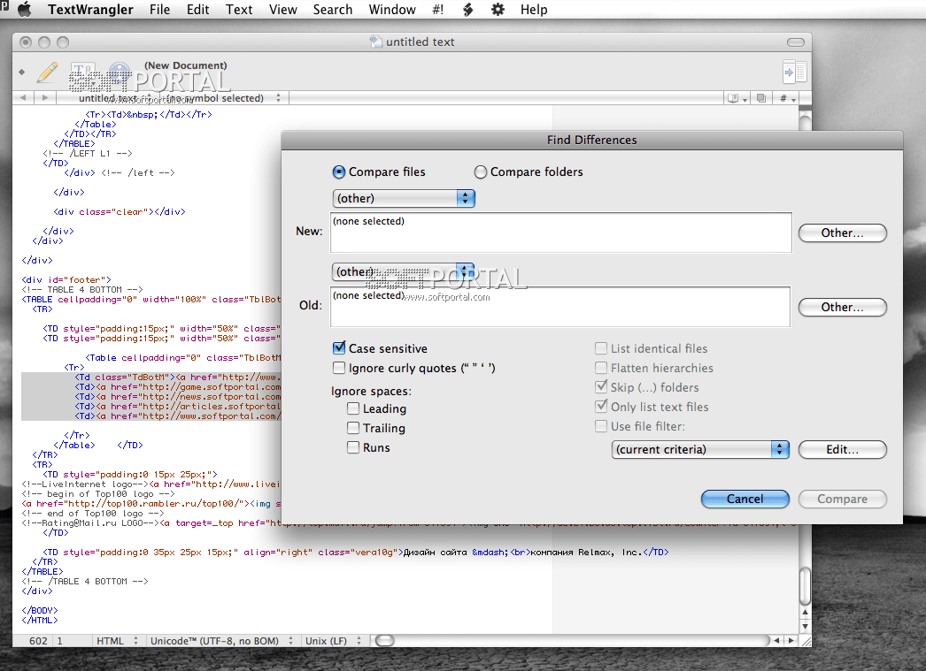
Task: Toggle the pencil editable-document icon
Action: coord(47,72)
